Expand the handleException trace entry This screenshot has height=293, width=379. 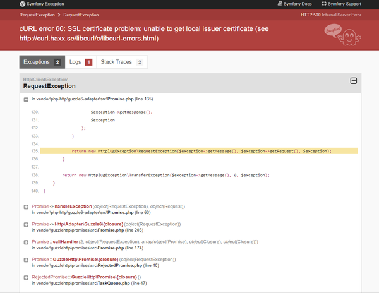pos(26,206)
